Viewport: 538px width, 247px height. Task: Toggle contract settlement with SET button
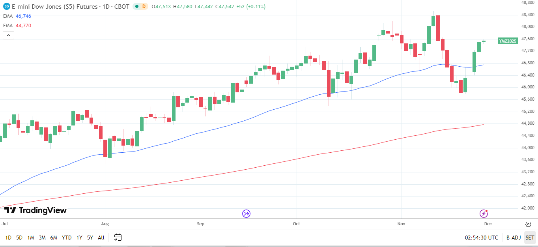(x=530, y=238)
